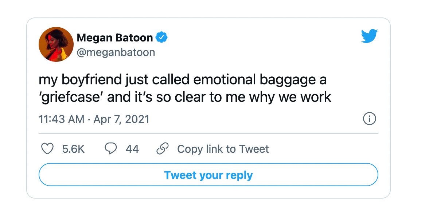The height and width of the screenshot is (216, 433).
Task: Like the tweet with the heart icon
Action: [47, 149]
